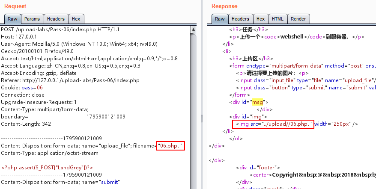Click the Upgrade-Insecure-Requests: 1 line

39,102
